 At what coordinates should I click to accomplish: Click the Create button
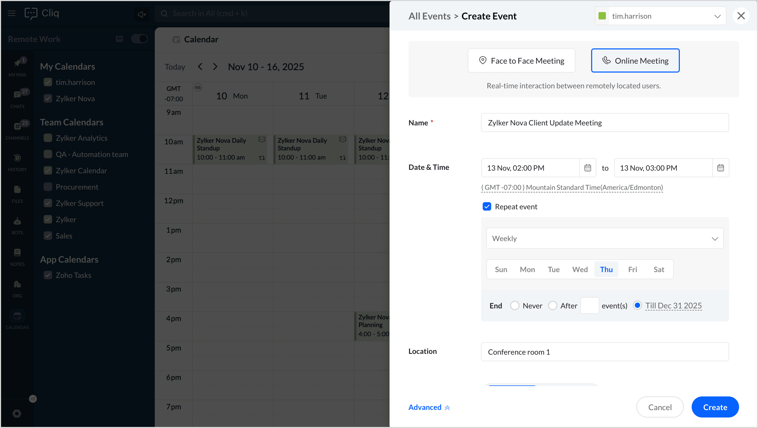(715, 407)
